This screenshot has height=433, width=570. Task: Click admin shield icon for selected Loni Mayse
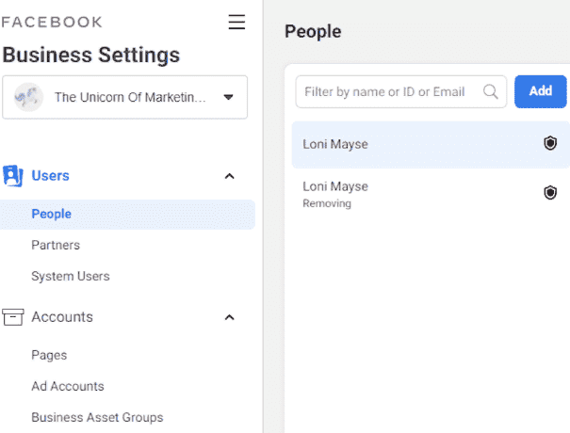pyautogui.click(x=550, y=143)
